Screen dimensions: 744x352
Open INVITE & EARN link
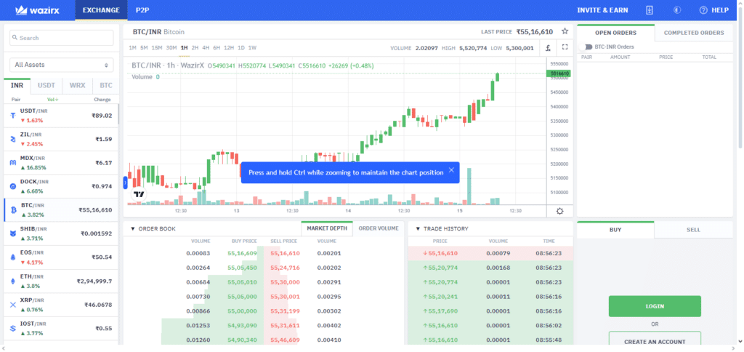point(602,10)
